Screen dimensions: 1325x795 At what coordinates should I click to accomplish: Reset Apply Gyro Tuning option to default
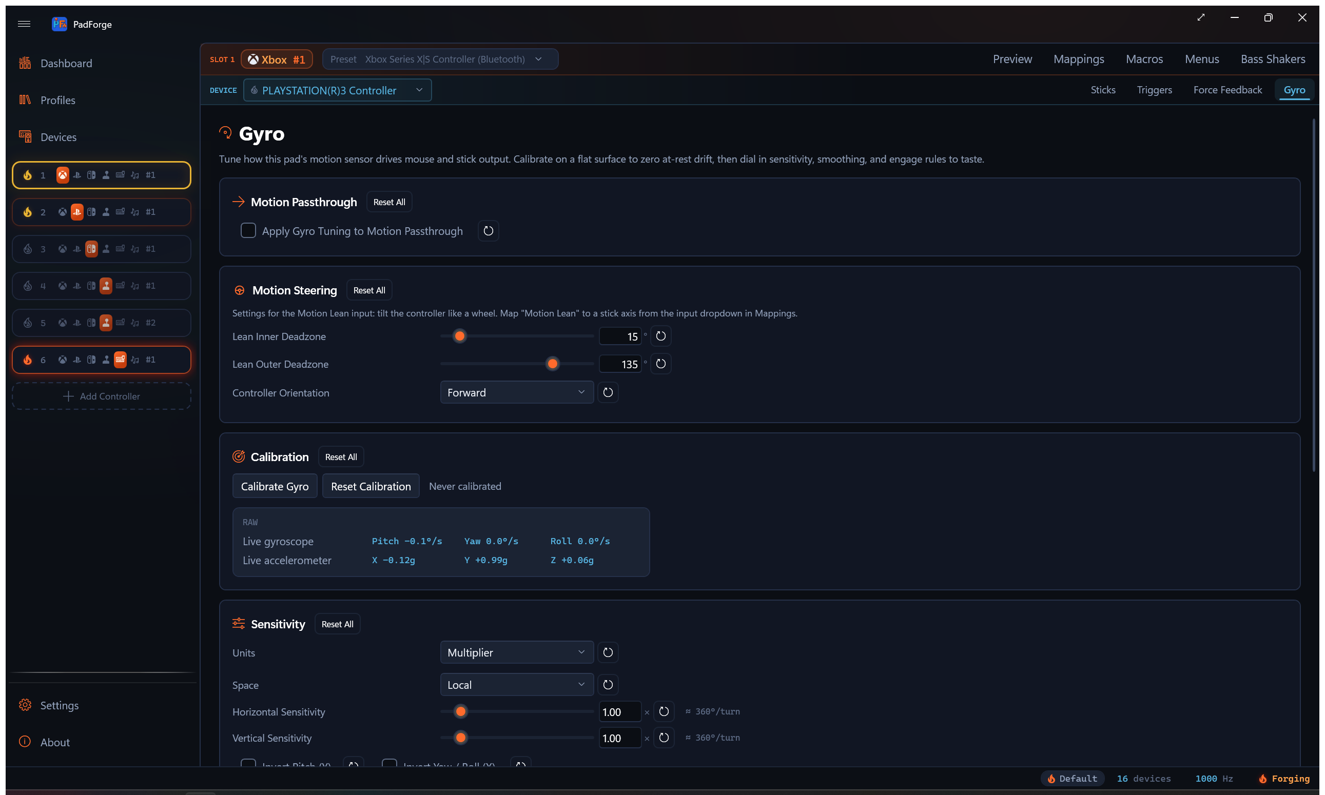point(489,231)
